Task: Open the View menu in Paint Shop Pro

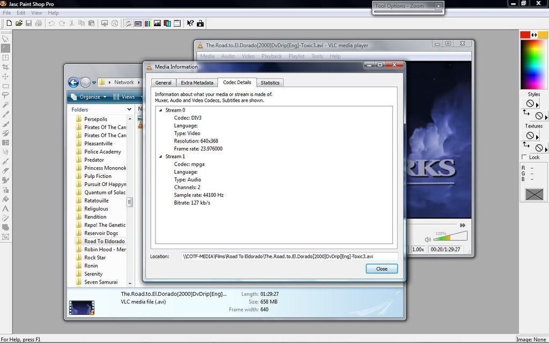Action: (36, 13)
